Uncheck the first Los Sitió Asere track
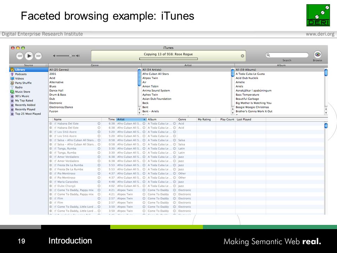 click(x=55, y=132)
